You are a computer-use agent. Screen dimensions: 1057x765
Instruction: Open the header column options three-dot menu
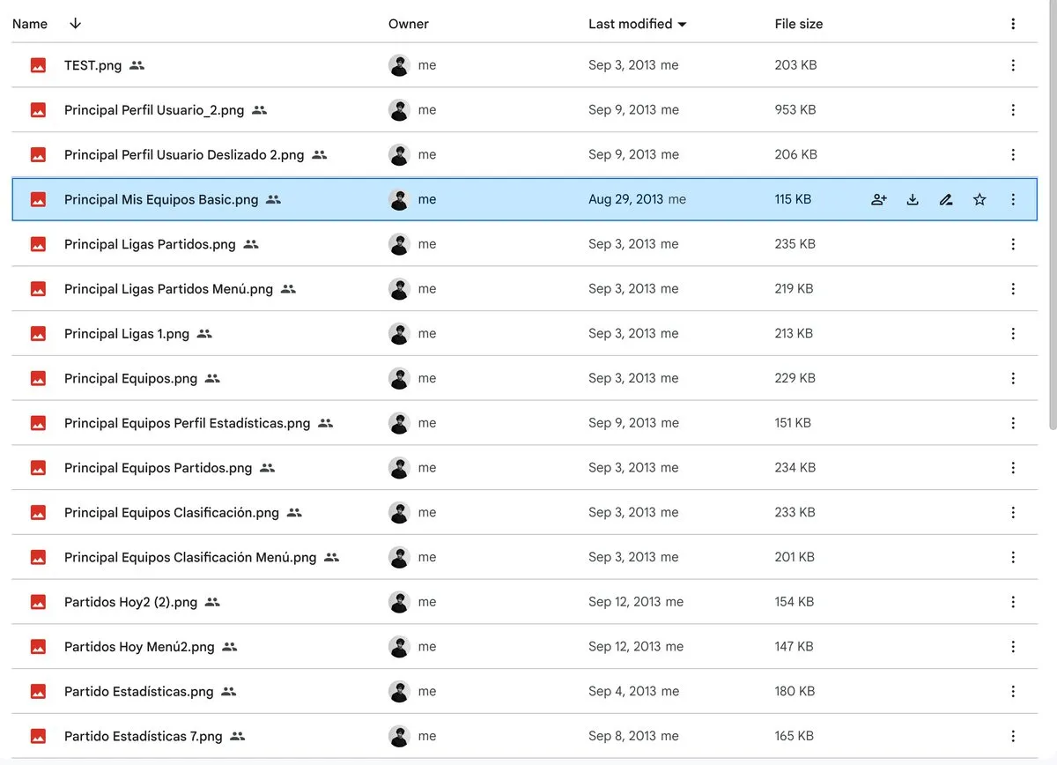[x=1013, y=24]
